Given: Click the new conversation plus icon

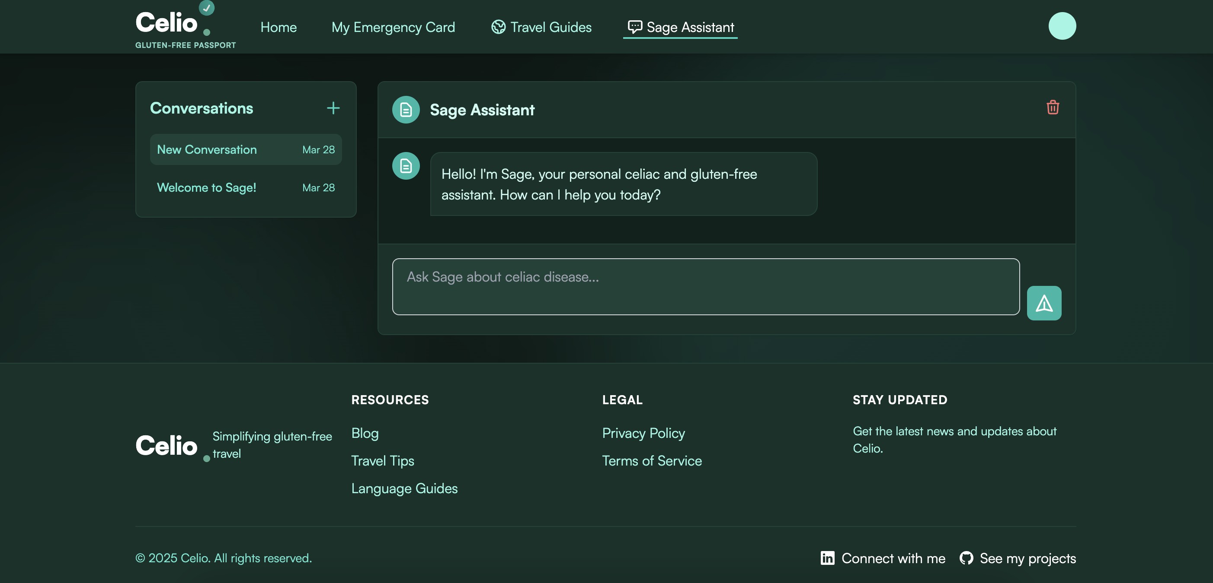Looking at the screenshot, I should click(333, 108).
